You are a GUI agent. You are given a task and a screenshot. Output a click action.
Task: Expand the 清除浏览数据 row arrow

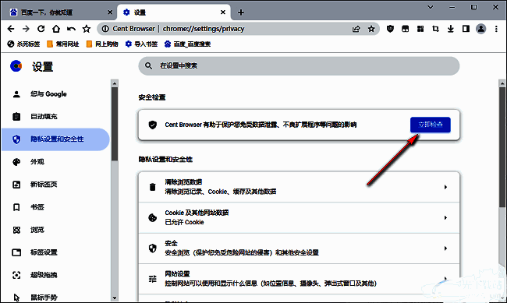(445, 187)
